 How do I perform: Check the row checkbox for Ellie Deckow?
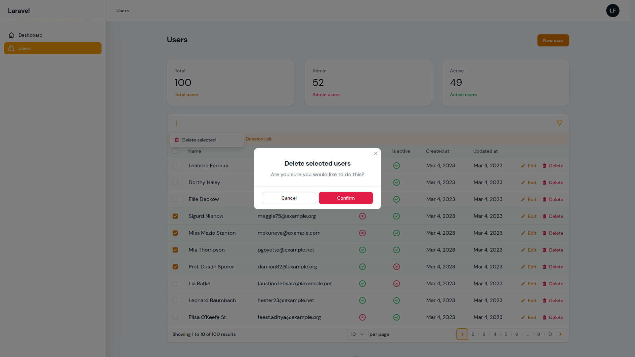click(175, 199)
